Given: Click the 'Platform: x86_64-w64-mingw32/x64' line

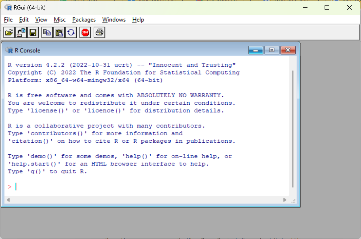Looking at the screenshot, I should click(85, 80).
